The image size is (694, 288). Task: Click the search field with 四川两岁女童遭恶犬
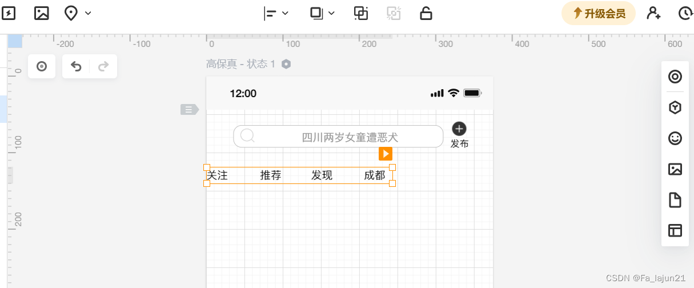click(338, 137)
